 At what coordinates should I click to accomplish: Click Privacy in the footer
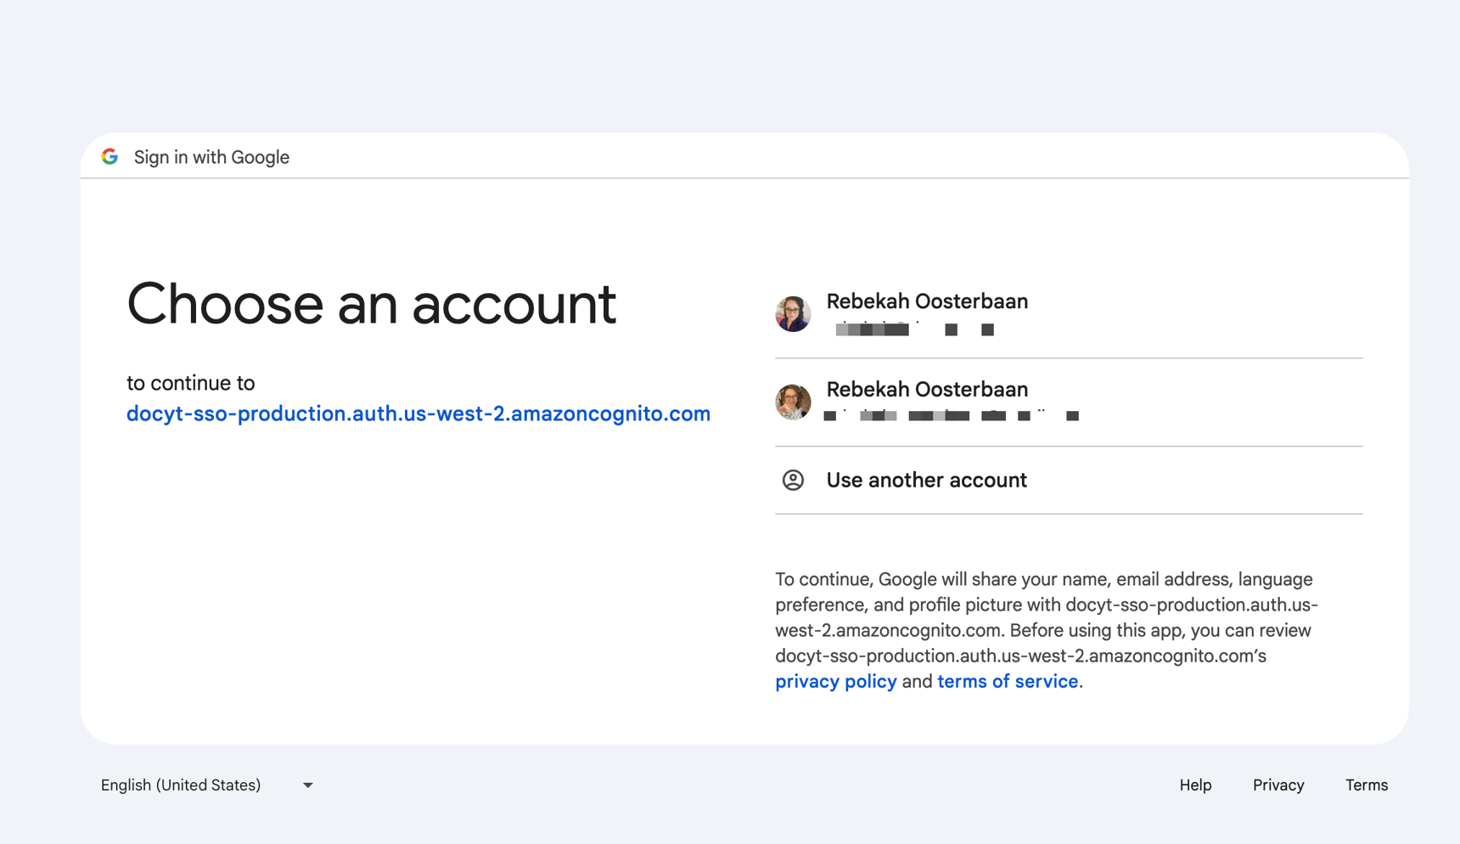coord(1278,785)
